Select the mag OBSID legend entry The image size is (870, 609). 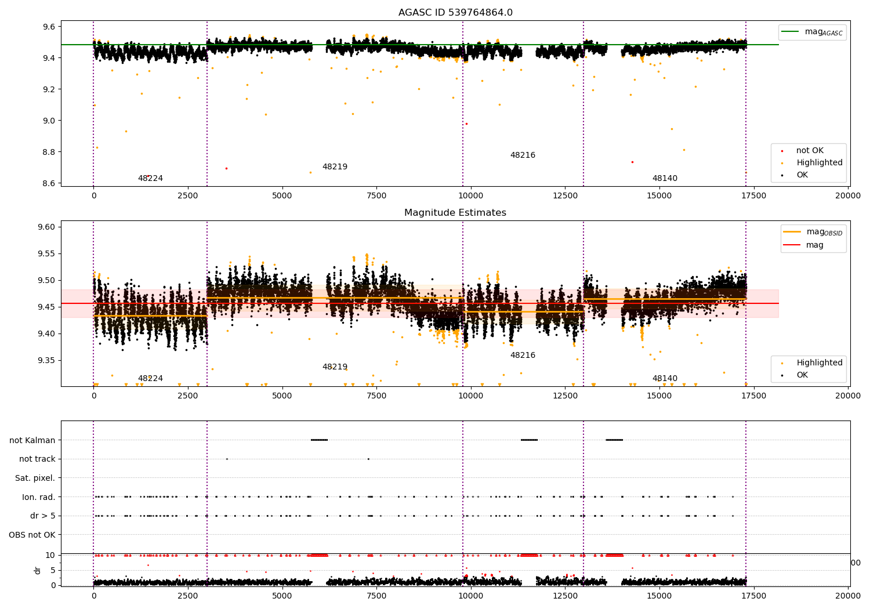[812, 232]
